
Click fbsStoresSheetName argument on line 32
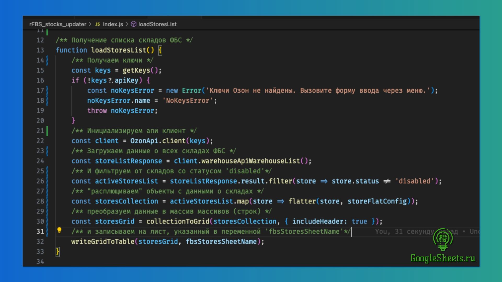click(221, 242)
